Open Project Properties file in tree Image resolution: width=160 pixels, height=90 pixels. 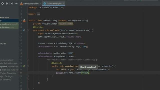click(8, 73)
